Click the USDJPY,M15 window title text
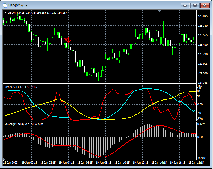 (18, 6)
